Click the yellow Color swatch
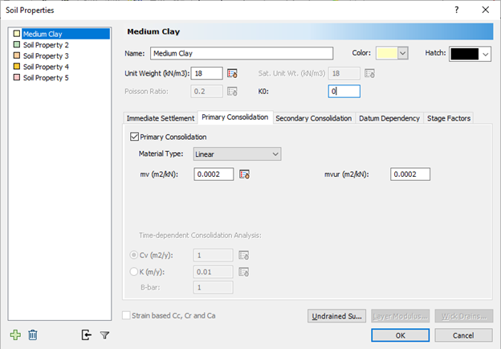 pyautogui.click(x=386, y=54)
